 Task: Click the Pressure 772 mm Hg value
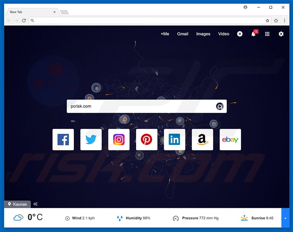click(x=200, y=218)
